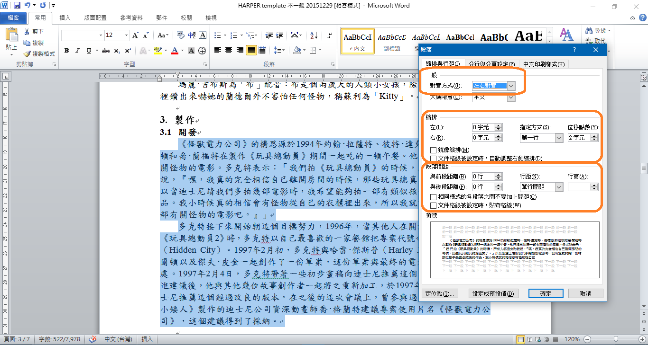
Task: Click the Grow Font (large A) icon
Action: pyautogui.click(x=136, y=35)
